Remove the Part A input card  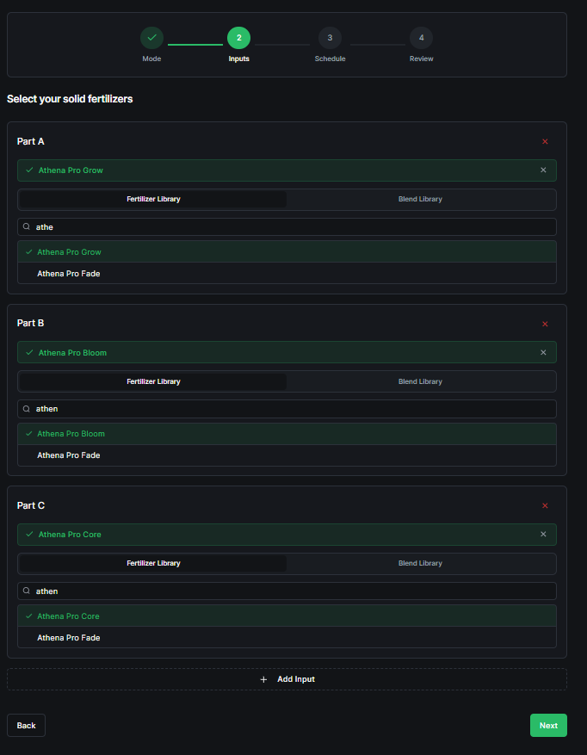[x=545, y=141]
